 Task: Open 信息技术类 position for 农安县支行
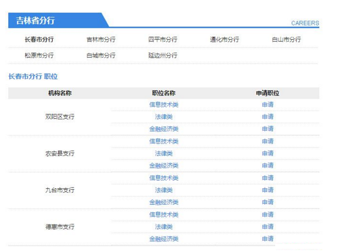click(164, 141)
